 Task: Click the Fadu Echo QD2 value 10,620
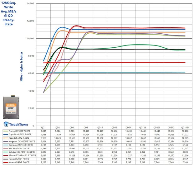(x=58, y=138)
